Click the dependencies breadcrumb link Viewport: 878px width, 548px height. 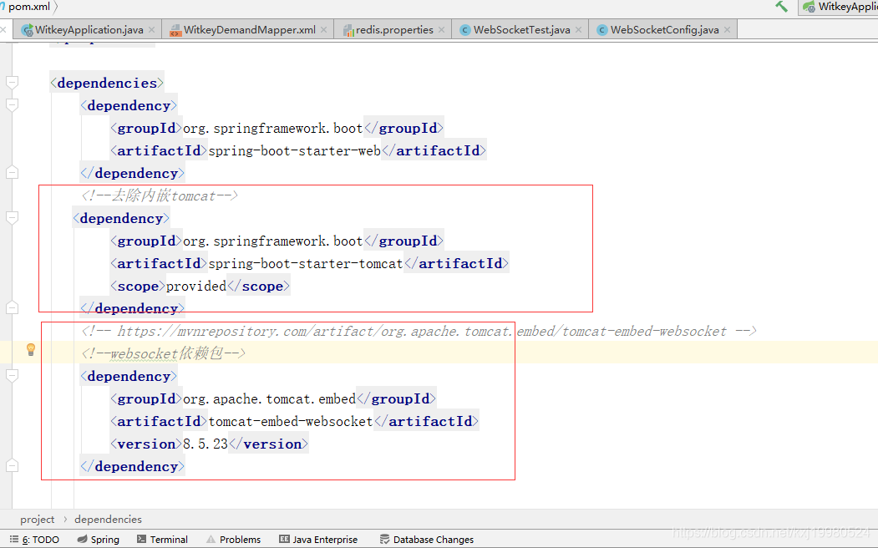(107, 519)
